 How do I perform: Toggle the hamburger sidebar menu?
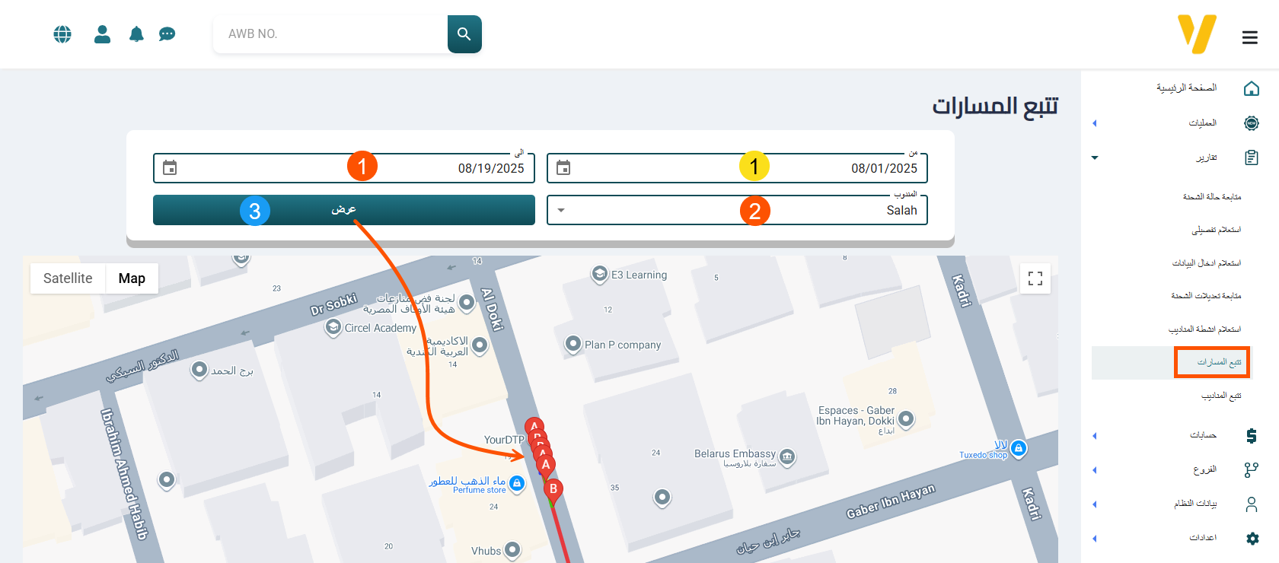[x=1250, y=37]
